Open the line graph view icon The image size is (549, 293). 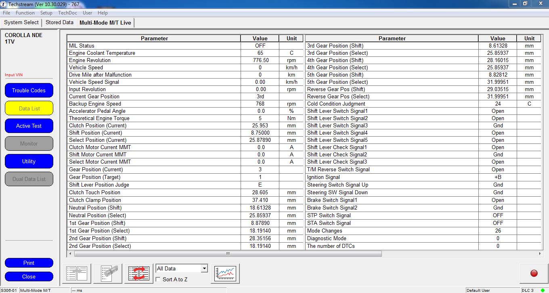click(x=225, y=274)
